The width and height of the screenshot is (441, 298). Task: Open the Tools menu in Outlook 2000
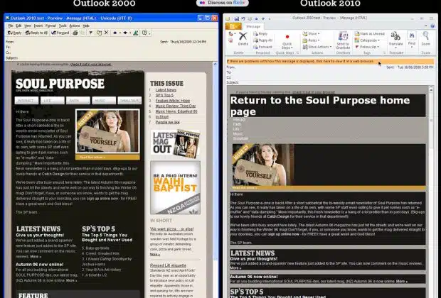click(63, 26)
